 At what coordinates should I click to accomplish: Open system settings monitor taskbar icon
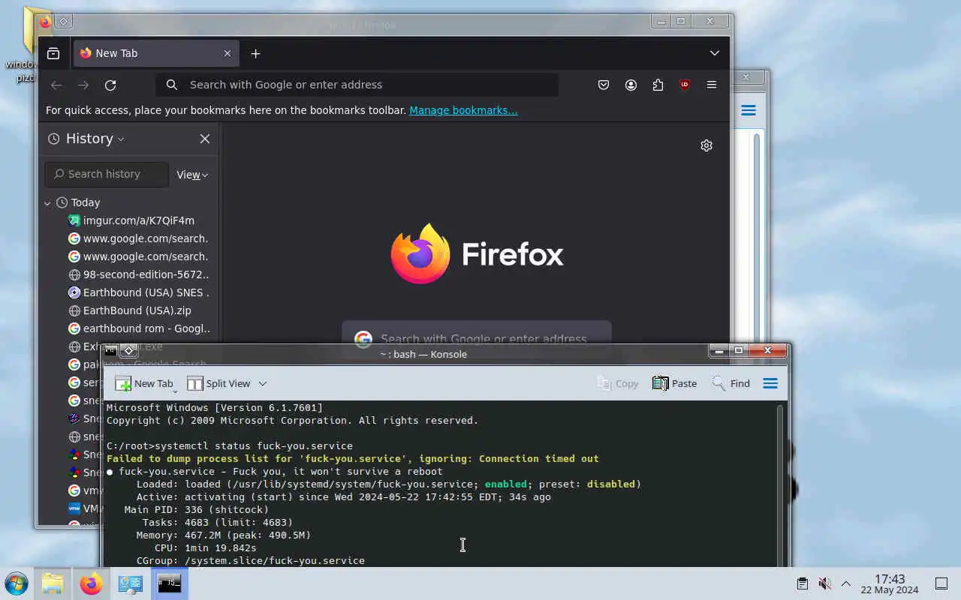click(x=131, y=583)
